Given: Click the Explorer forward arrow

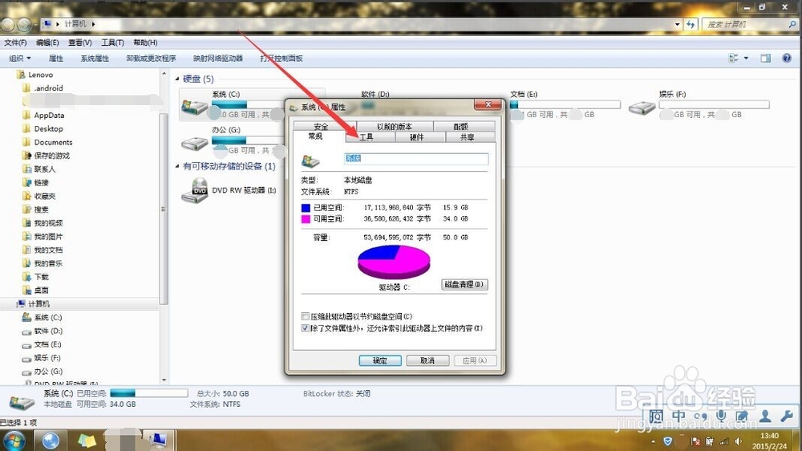Looking at the screenshot, I should [x=23, y=24].
